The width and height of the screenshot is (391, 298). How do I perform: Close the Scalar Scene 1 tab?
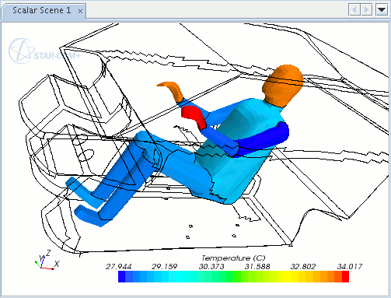coord(81,11)
